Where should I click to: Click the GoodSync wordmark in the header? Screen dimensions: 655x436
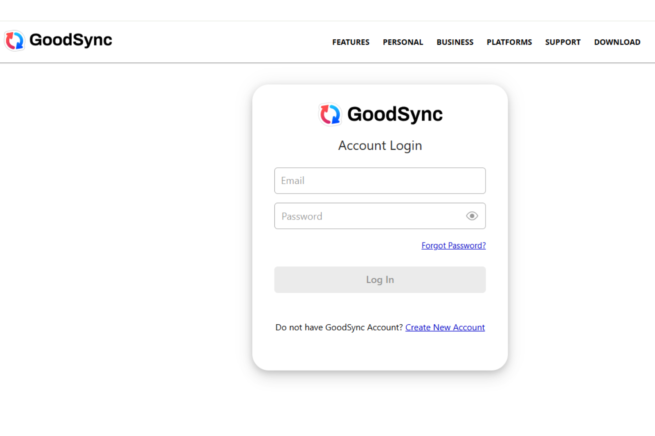(x=71, y=40)
